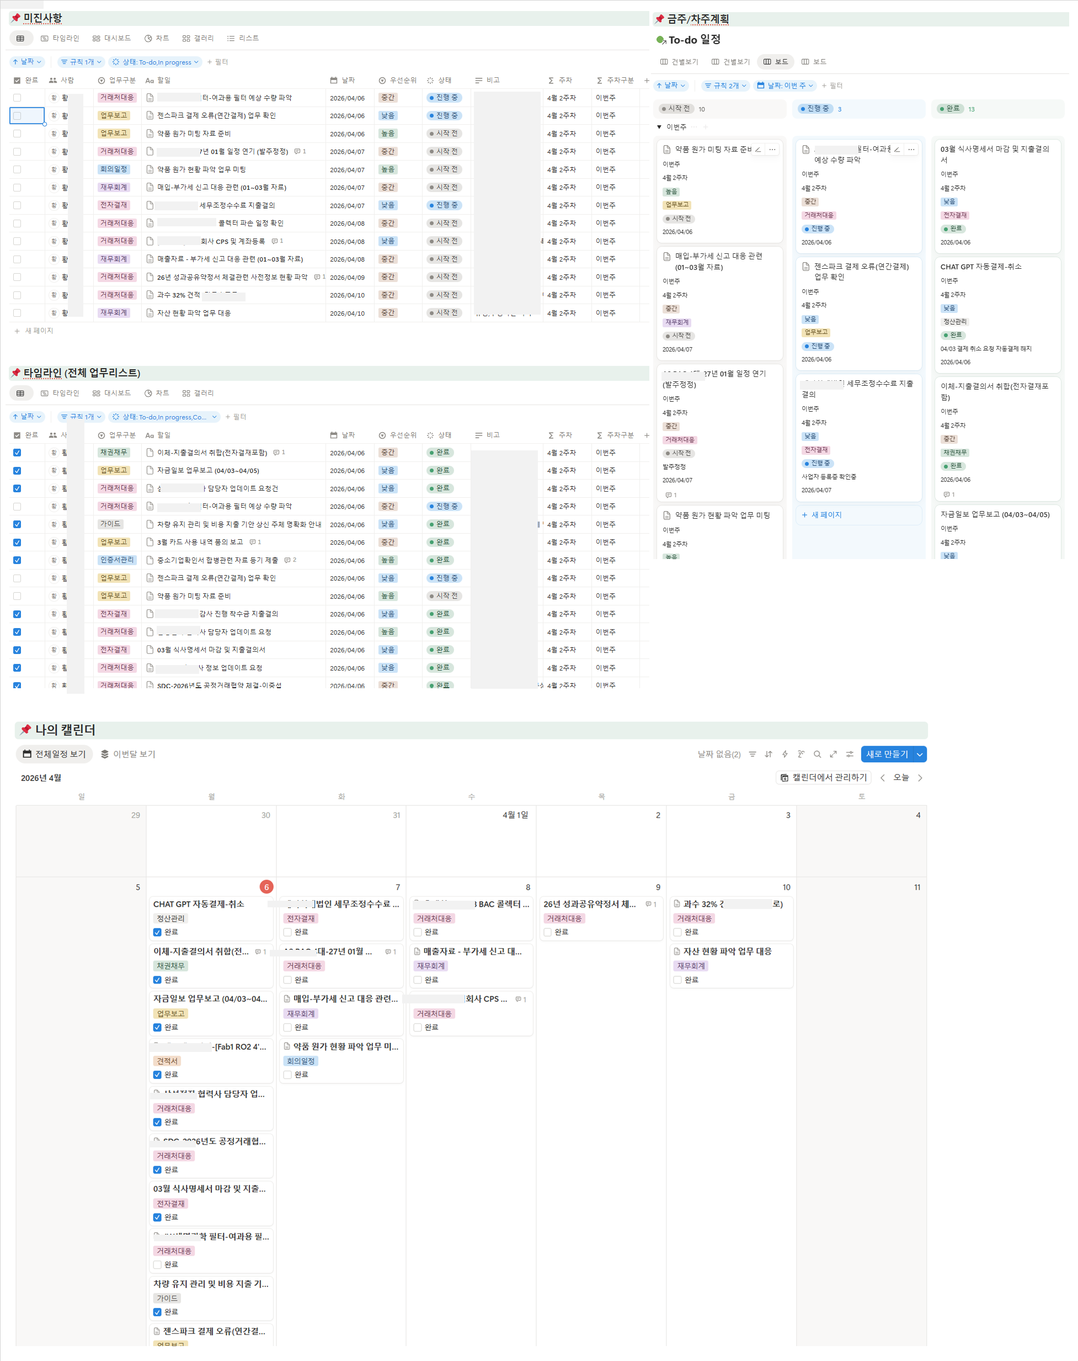Go to next month with right chevron
The image size is (1078, 1361).
[x=920, y=778]
